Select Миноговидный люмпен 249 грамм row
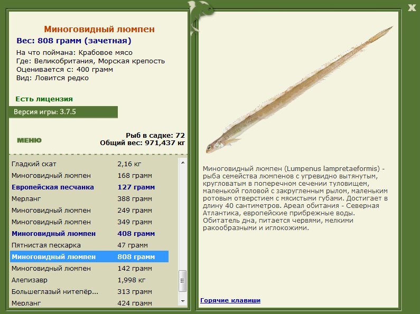 click(x=89, y=210)
